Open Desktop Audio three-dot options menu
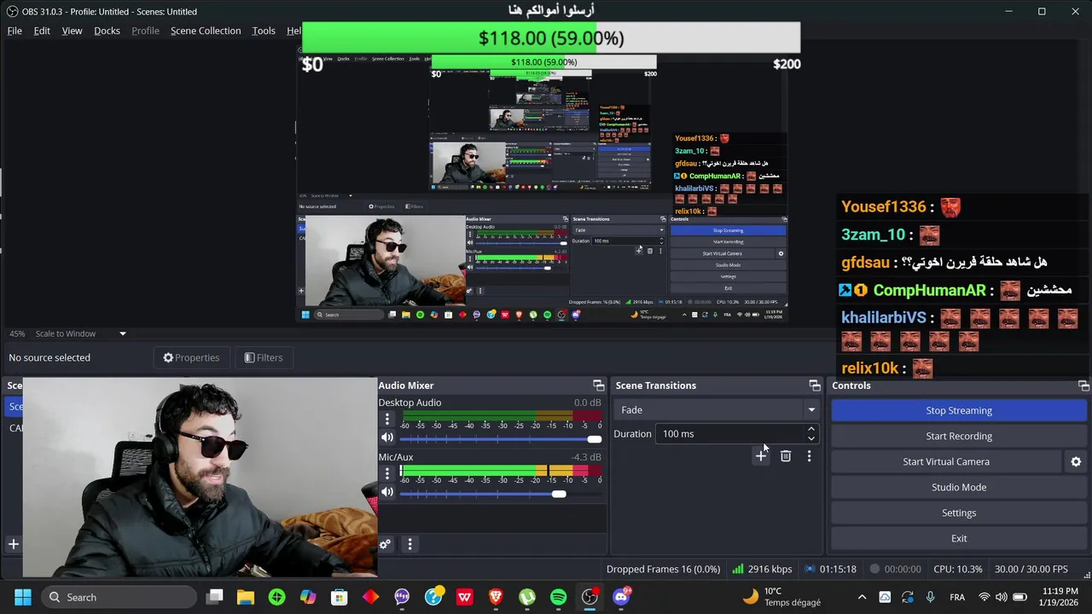This screenshot has height=614, width=1092. click(387, 419)
